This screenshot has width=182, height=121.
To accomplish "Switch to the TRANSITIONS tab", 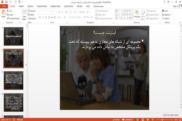I will [42, 6].
